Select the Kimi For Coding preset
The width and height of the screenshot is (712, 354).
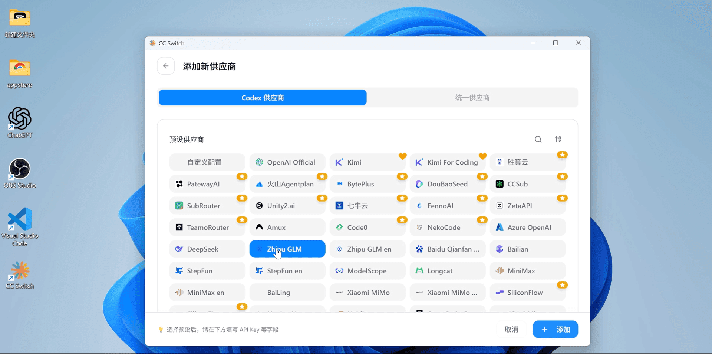pos(448,162)
